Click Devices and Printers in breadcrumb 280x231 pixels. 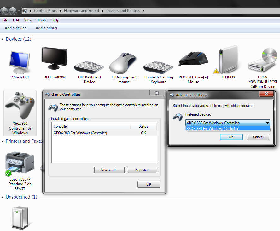click(x=123, y=11)
